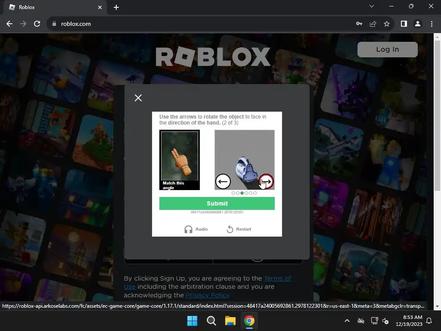Open the Windows Start menu
This screenshot has height=331, width=441.
193,321
